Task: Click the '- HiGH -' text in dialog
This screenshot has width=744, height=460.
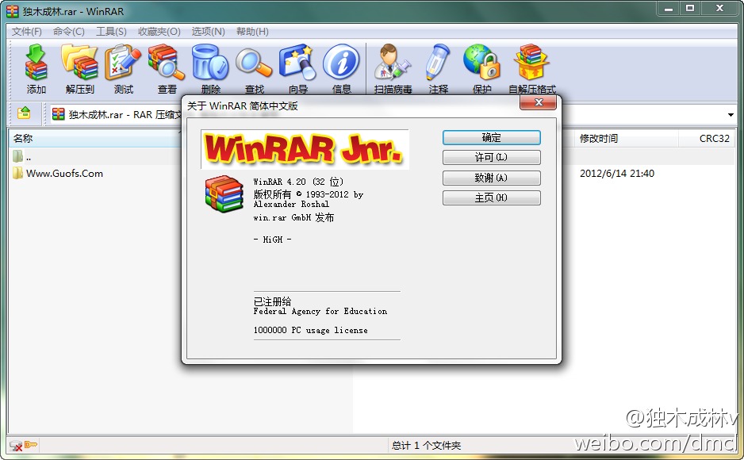Action: point(272,240)
